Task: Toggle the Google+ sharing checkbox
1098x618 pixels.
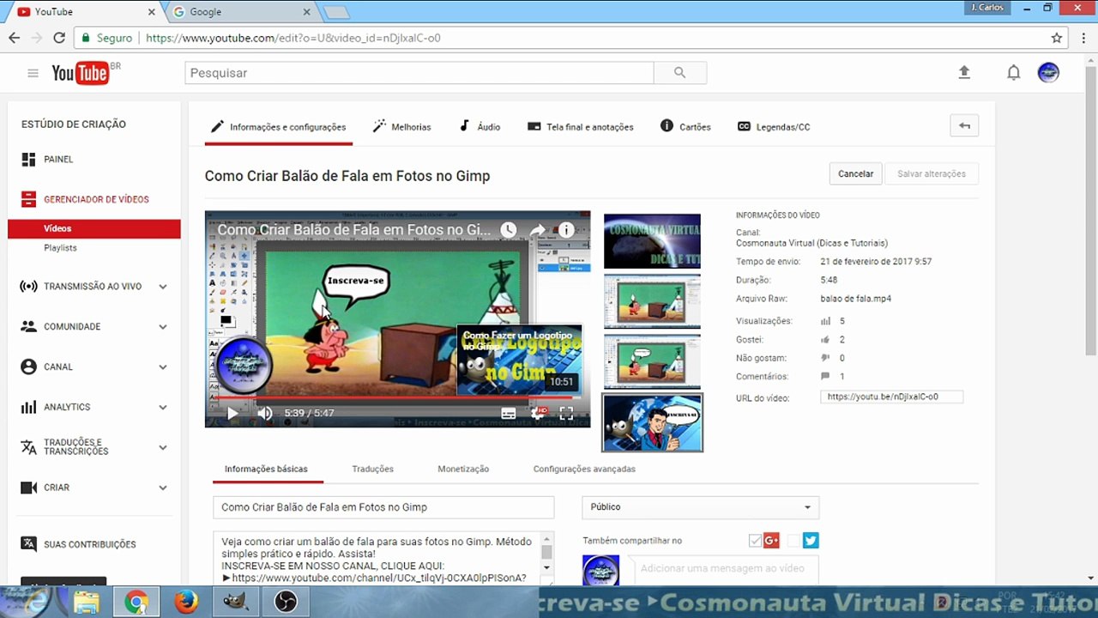Action: tap(755, 540)
